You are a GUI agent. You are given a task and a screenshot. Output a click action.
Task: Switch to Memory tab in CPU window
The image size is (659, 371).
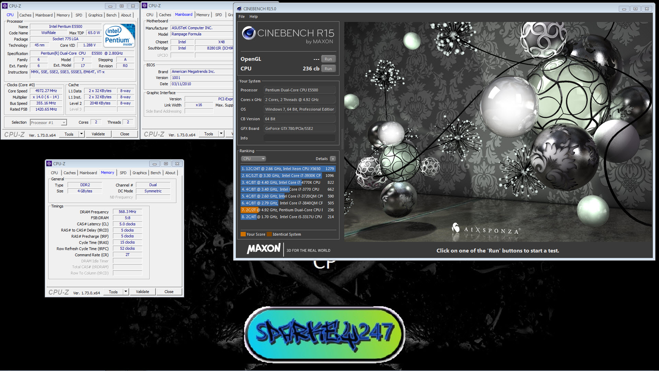click(x=63, y=15)
